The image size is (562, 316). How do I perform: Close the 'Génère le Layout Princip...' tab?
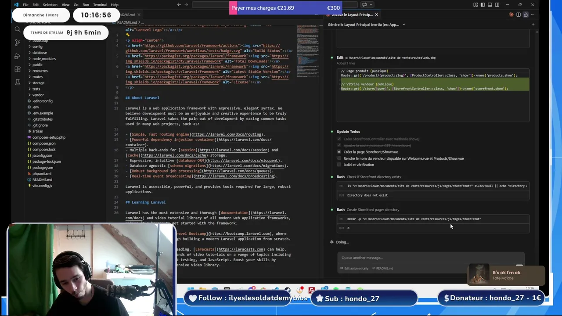tap(376, 15)
